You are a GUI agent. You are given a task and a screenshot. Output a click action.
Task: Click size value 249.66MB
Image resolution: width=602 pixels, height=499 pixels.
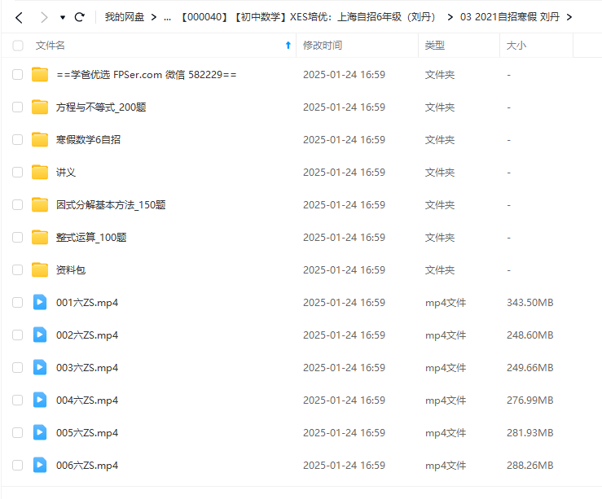529,368
